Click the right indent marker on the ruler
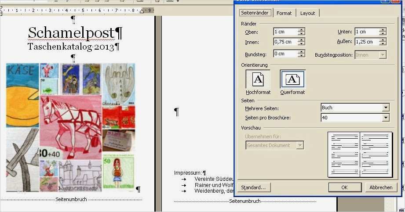Image resolution: width=405 pixels, height=212 pixels. (142, 11)
